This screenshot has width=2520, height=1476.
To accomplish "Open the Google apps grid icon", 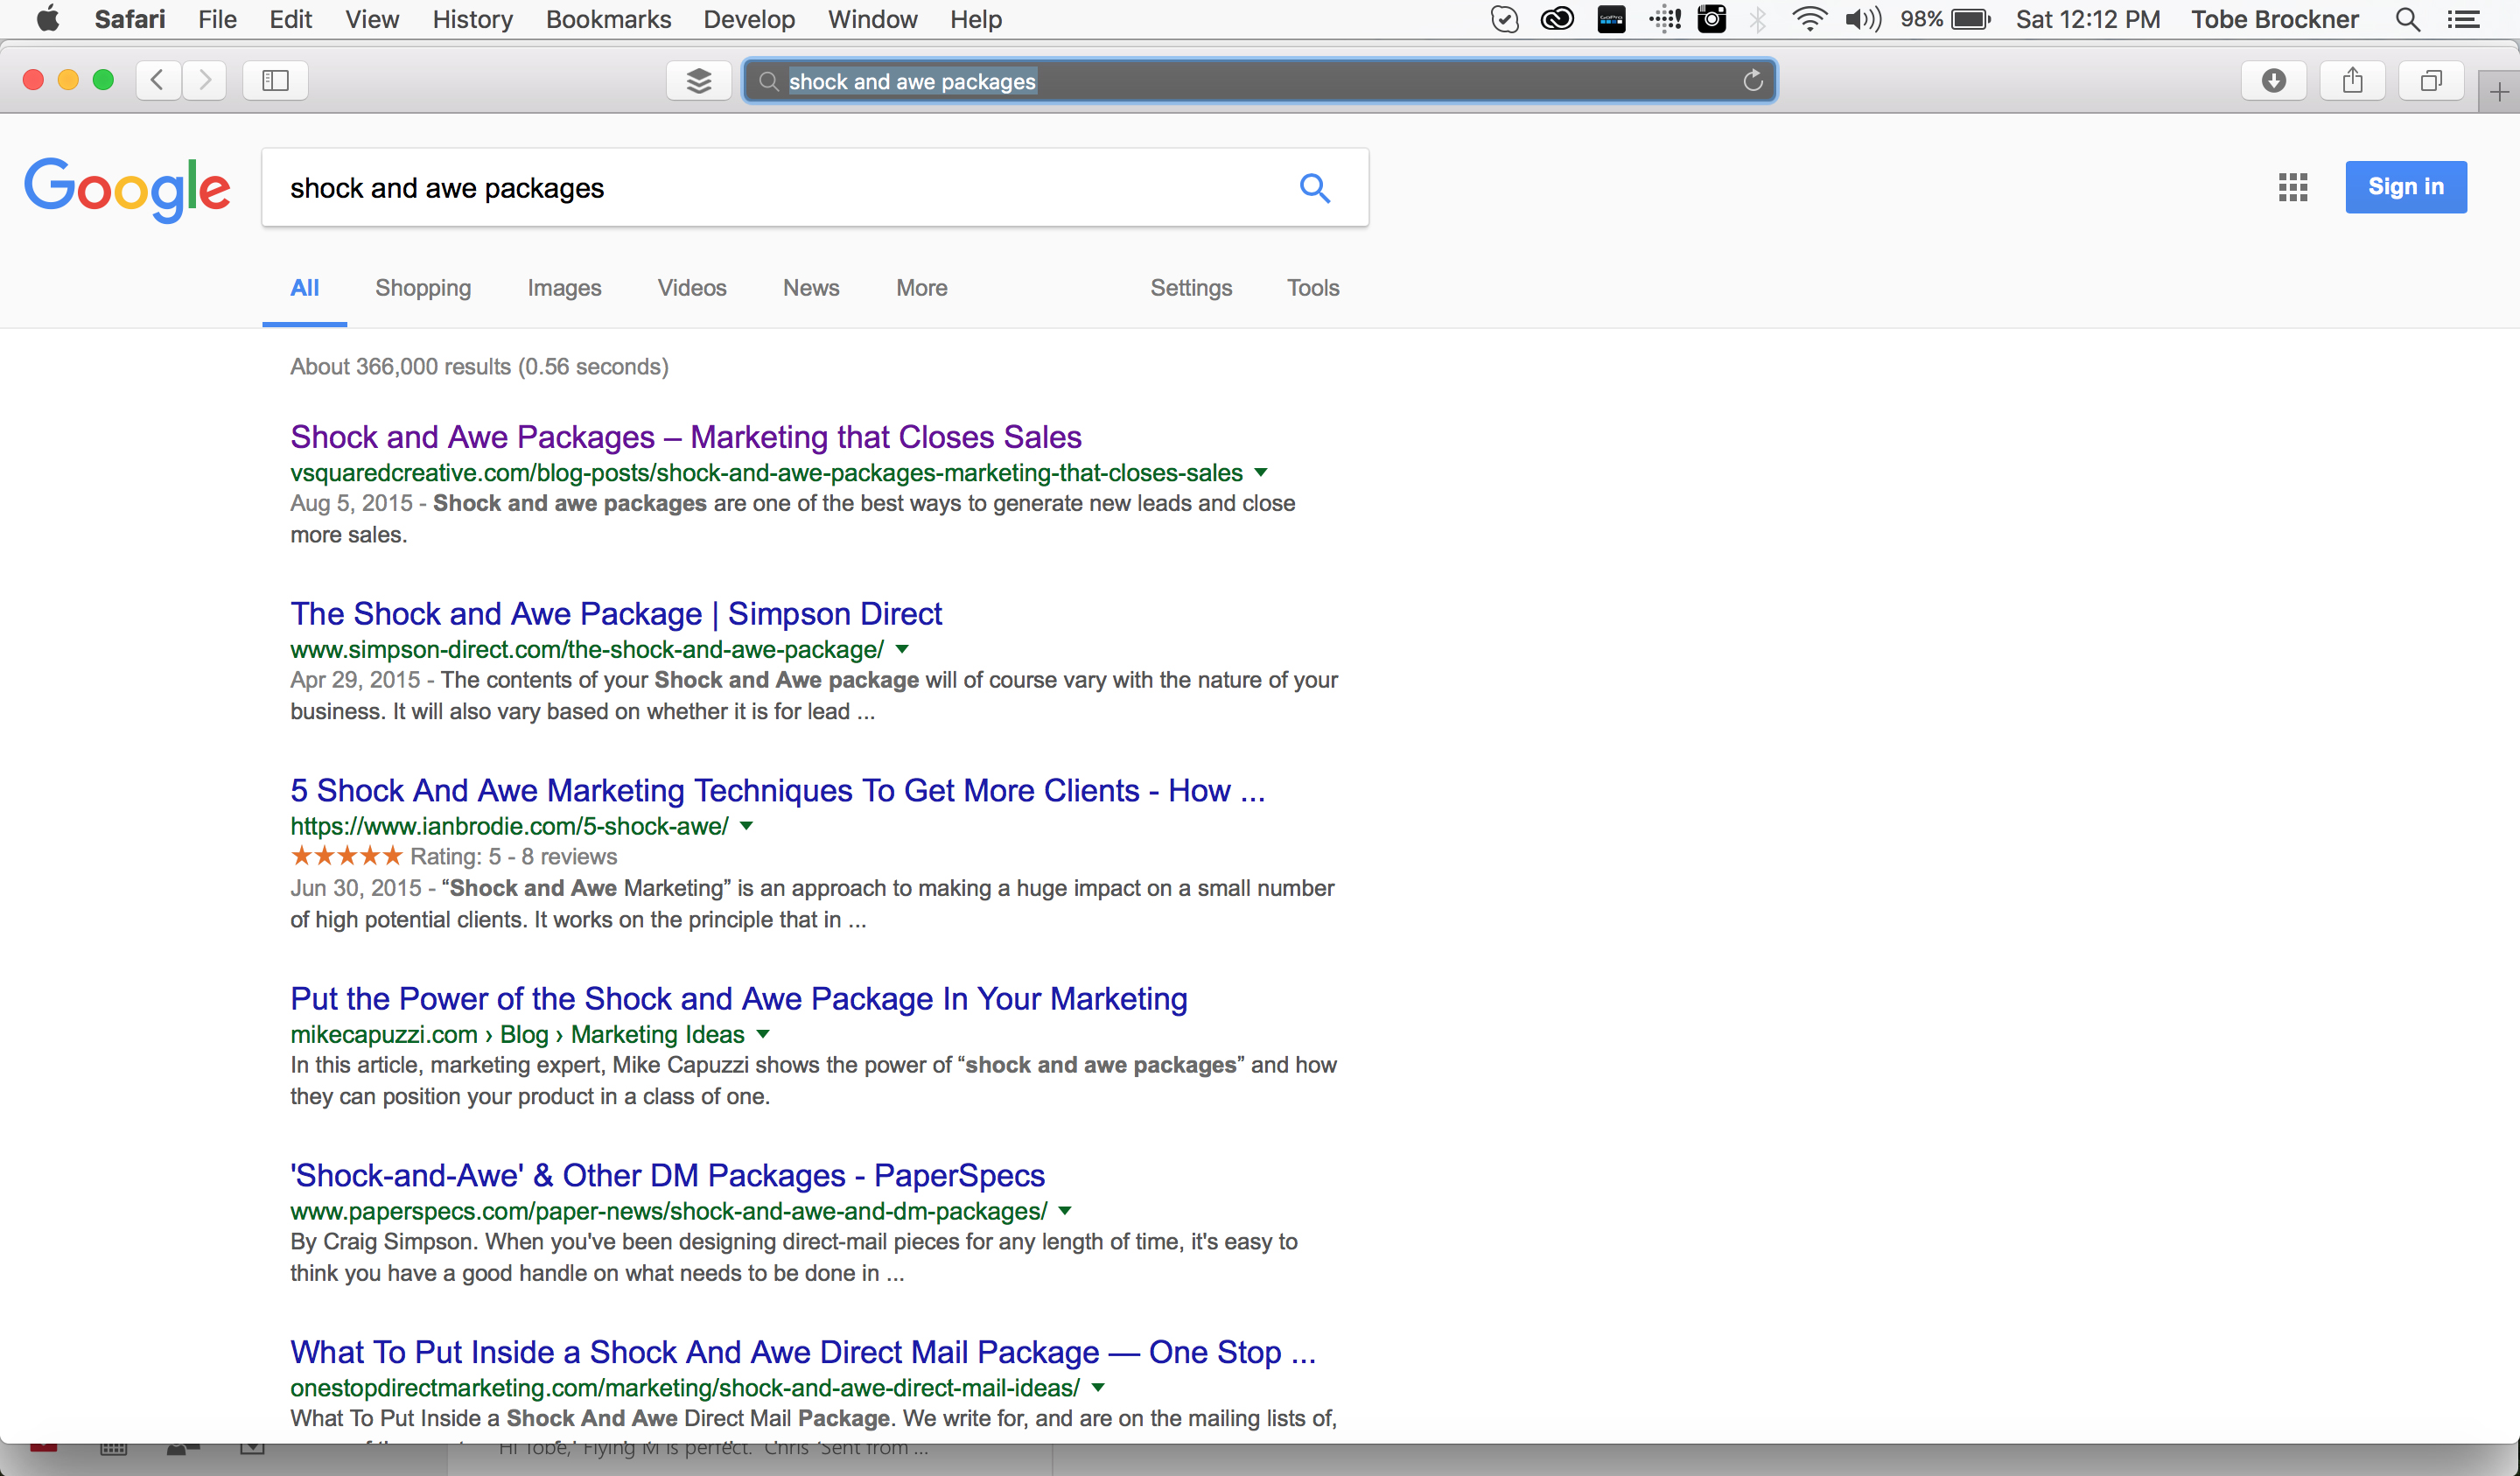I will 2293,187.
